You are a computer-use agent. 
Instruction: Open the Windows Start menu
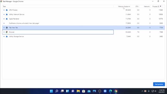click(x=51, y=91)
